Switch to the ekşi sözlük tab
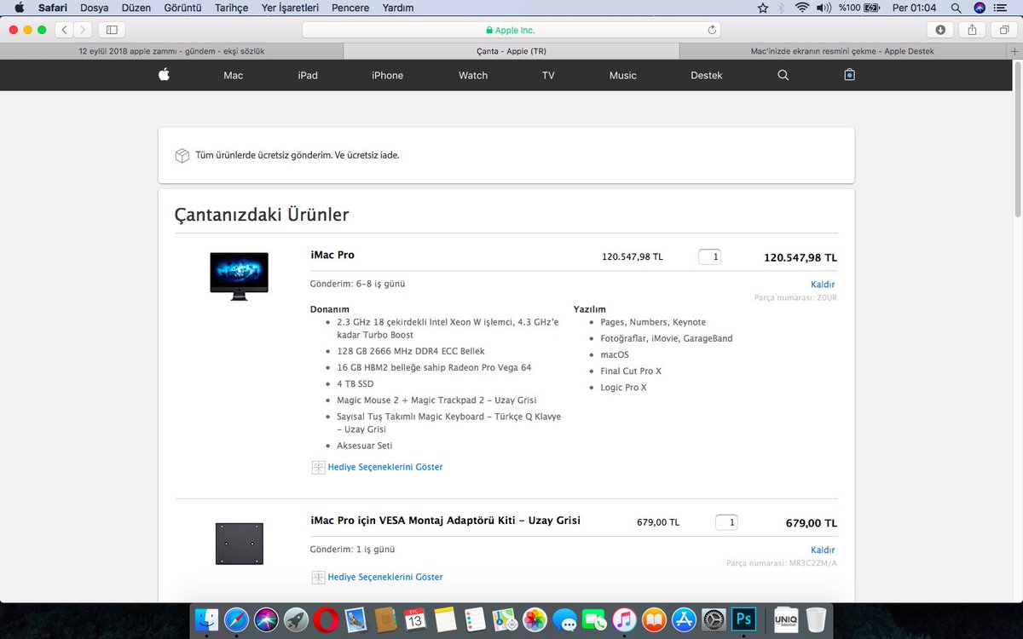Image resolution: width=1023 pixels, height=639 pixels. (171, 51)
